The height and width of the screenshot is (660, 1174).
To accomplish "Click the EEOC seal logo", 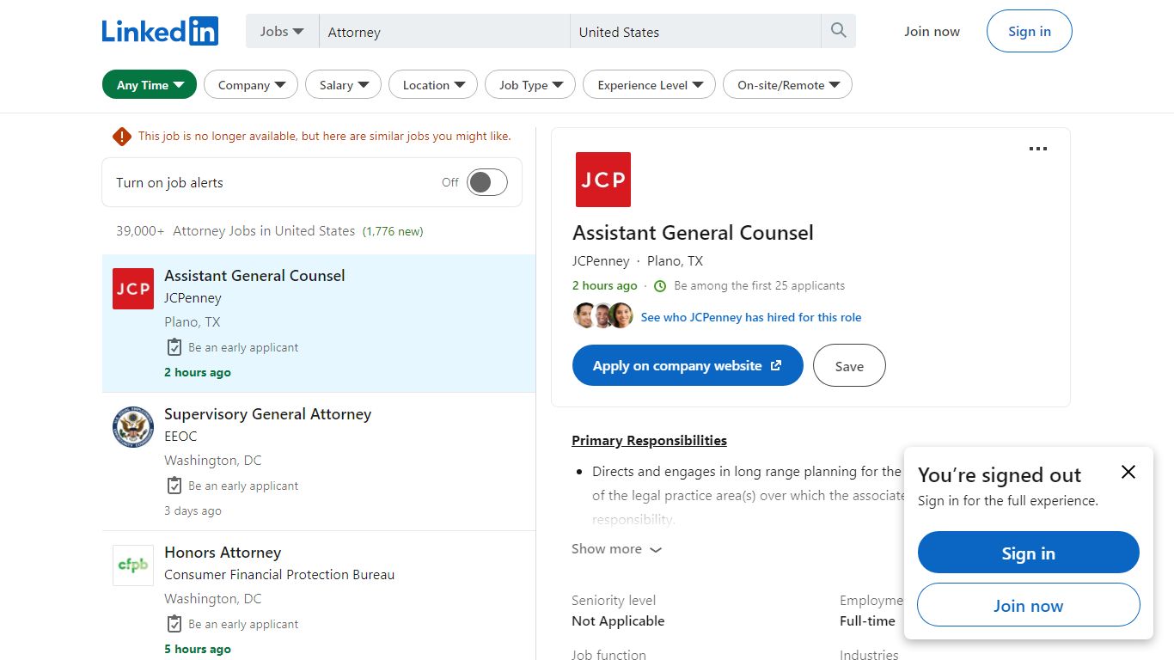I will [x=133, y=427].
